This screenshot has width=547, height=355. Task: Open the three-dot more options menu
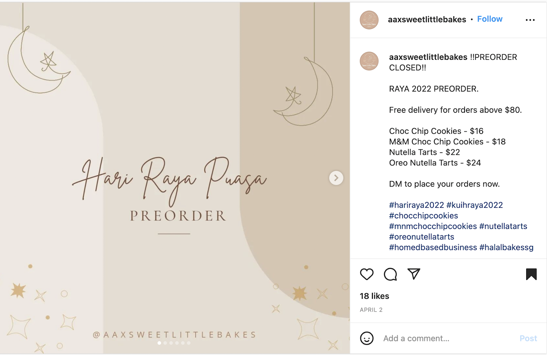(530, 20)
